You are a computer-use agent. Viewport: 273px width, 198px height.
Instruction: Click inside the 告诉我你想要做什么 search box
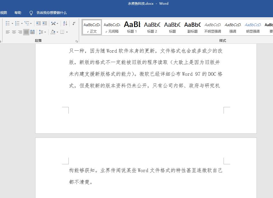pyautogui.click(x=50, y=13)
